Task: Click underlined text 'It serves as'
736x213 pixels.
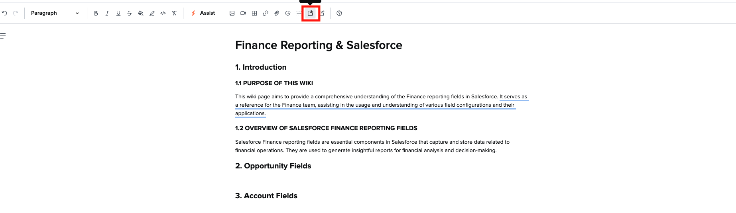Action: pyautogui.click(x=513, y=97)
